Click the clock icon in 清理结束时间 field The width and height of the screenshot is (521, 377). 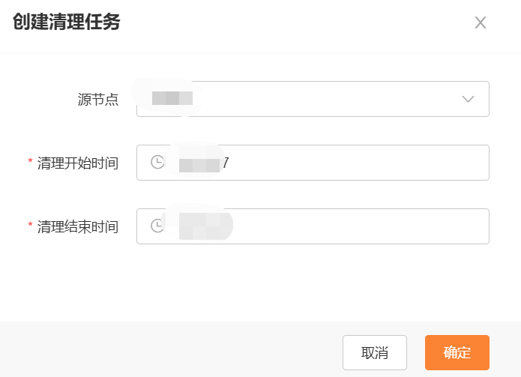pos(157,226)
